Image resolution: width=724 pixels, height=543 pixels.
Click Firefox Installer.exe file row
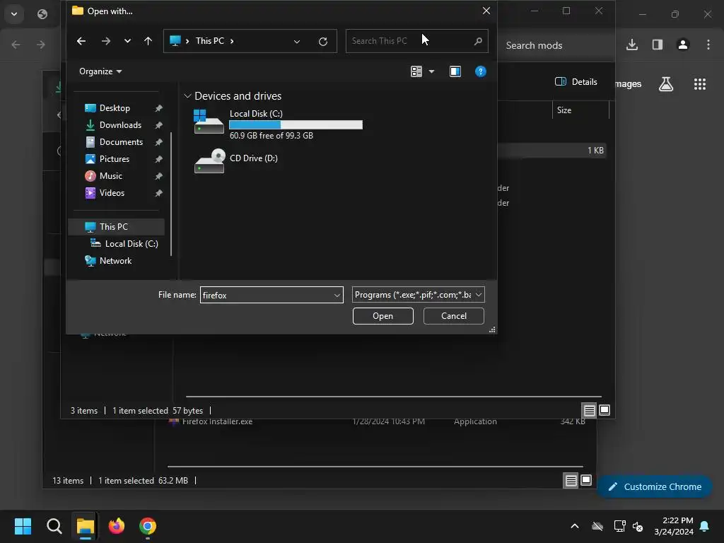376,421
